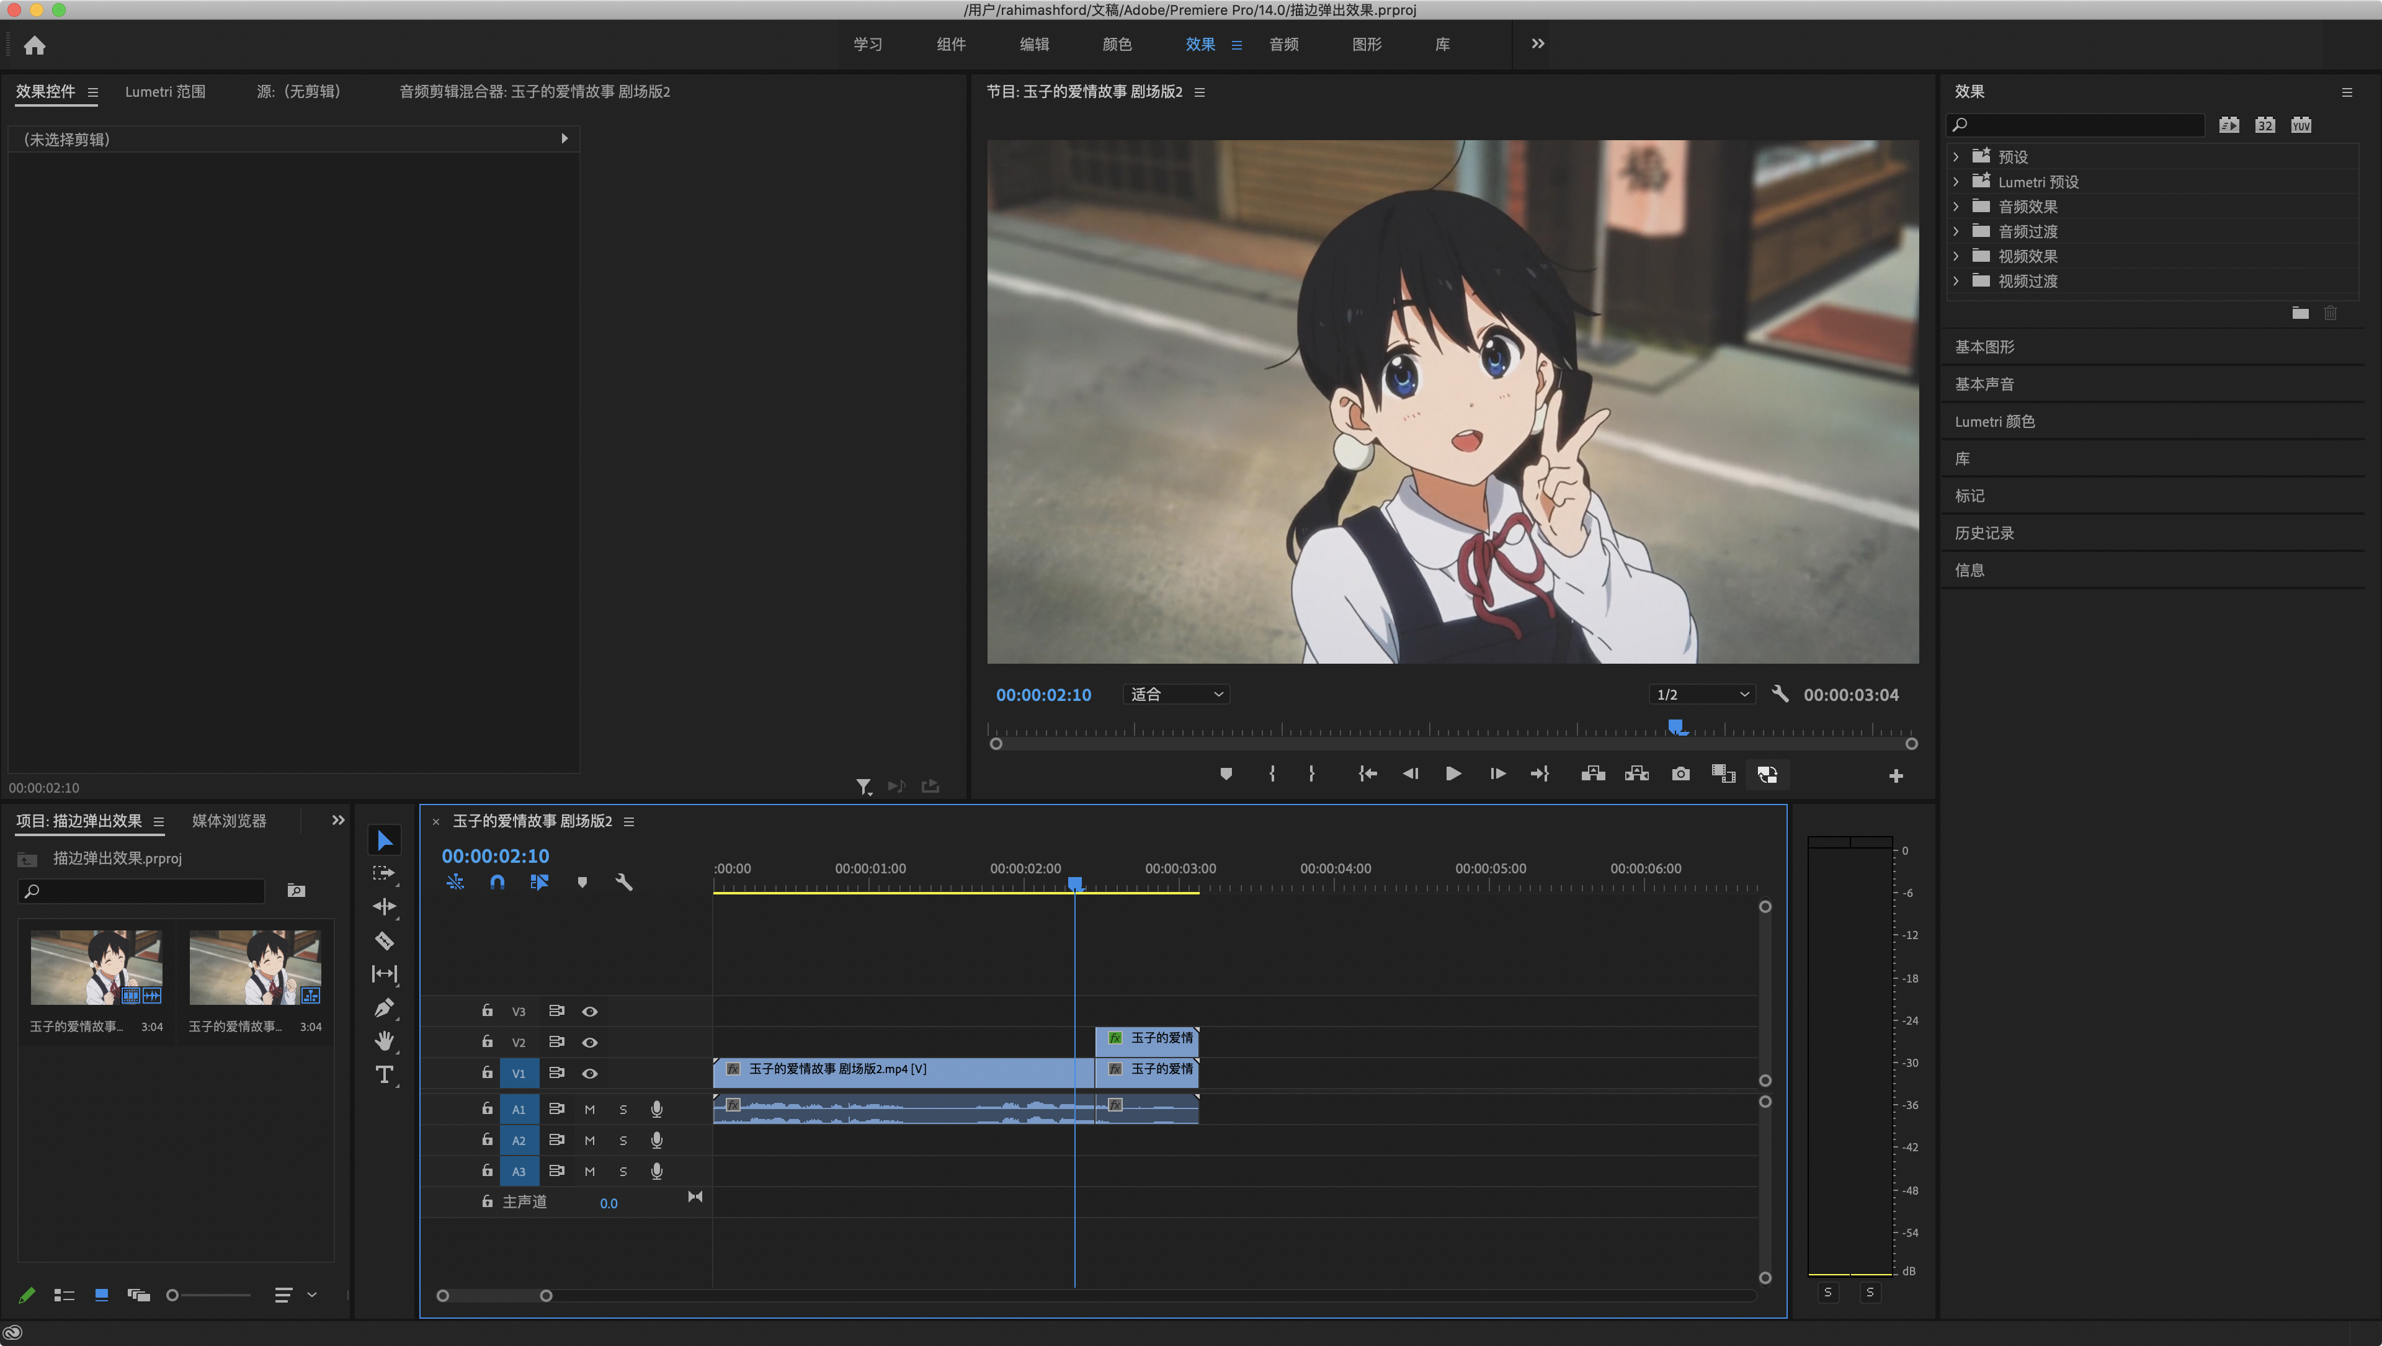Expand the Lumetri 预设 folder
The width and height of the screenshot is (2382, 1346).
(1955, 181)
